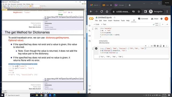The height and width of the screenshot is (97, 172).
Task: Expand runtime connection options dropdown arrow
Action: [163, 24]
